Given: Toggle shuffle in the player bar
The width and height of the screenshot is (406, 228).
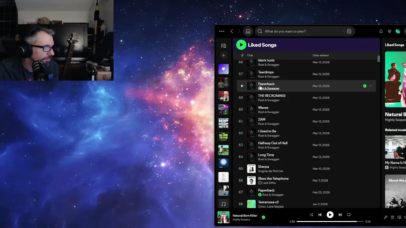Looking at the screenshot, I should point(311,215).
